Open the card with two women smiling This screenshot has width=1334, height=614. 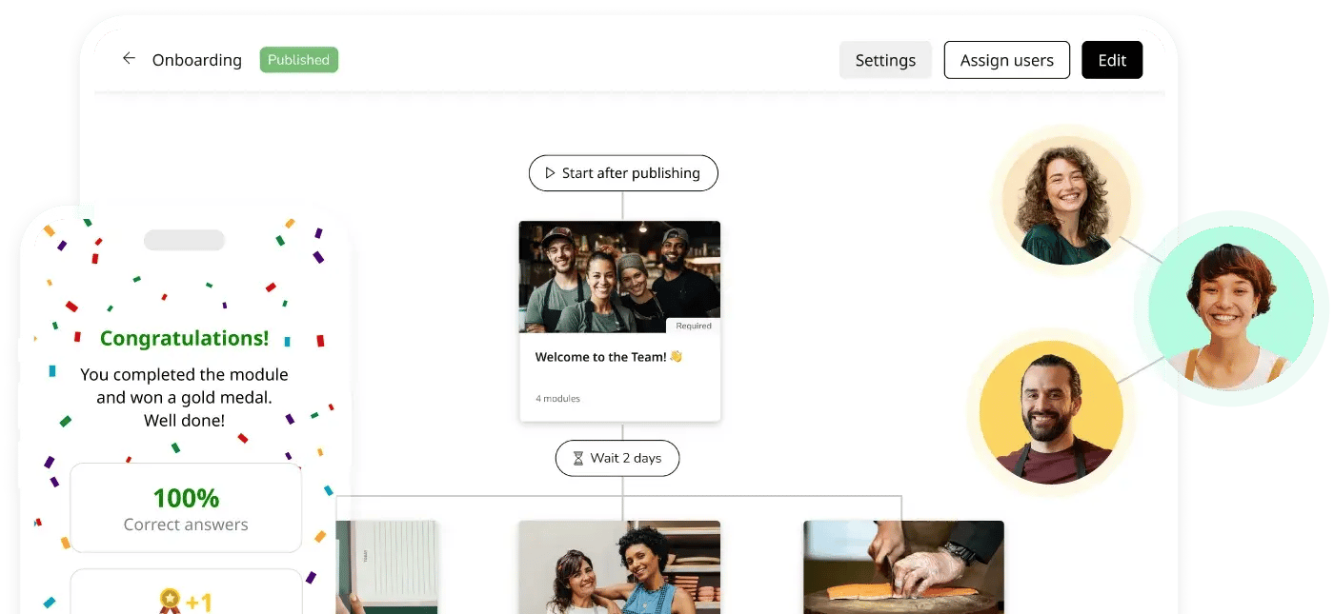pyautogui.click(x=619, y=567)
